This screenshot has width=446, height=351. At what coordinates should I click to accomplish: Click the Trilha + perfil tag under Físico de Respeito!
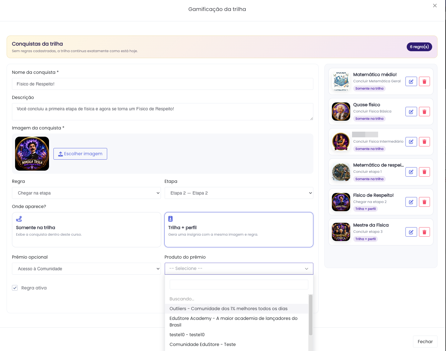[366, 209]
